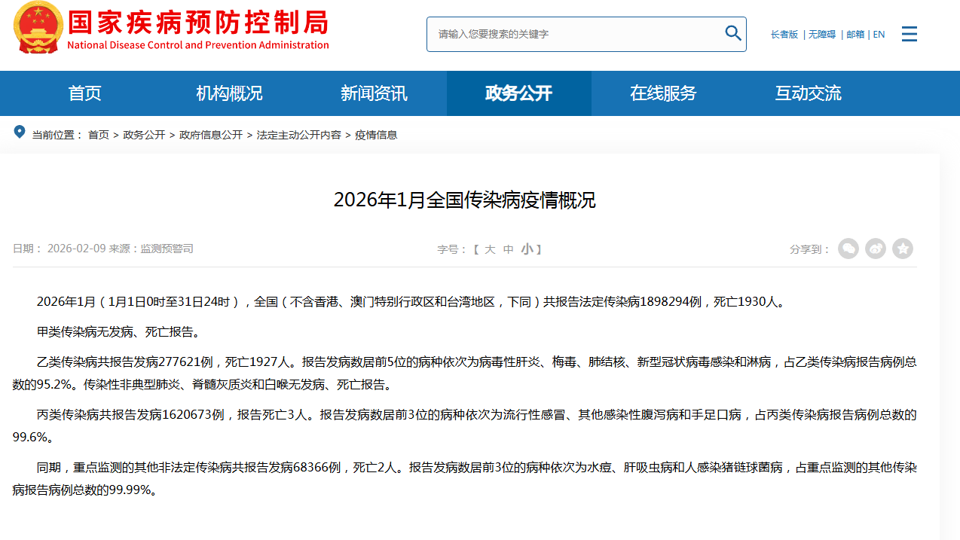Open the 无障碍 accessibility link

(822, 35)
